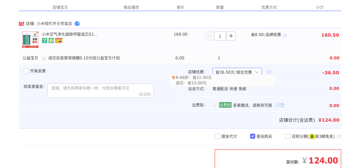Image resolution: width=351 pixels, height=168 pixels.
Task: Click the 省8.50:品牌钜惠 discount text
Action: tap(266, 35)
